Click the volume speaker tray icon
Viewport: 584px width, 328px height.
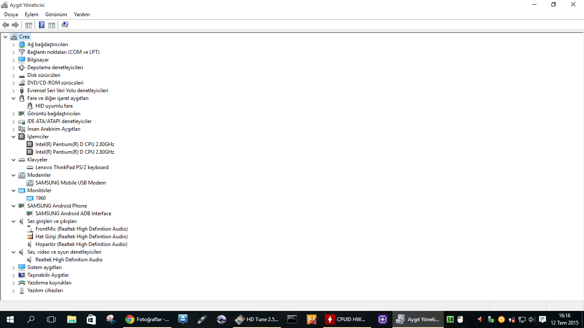pos(532,319)
